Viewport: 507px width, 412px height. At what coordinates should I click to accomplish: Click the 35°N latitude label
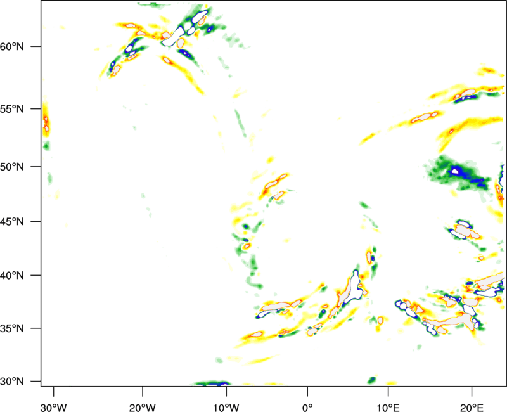(x=12, y=328)
